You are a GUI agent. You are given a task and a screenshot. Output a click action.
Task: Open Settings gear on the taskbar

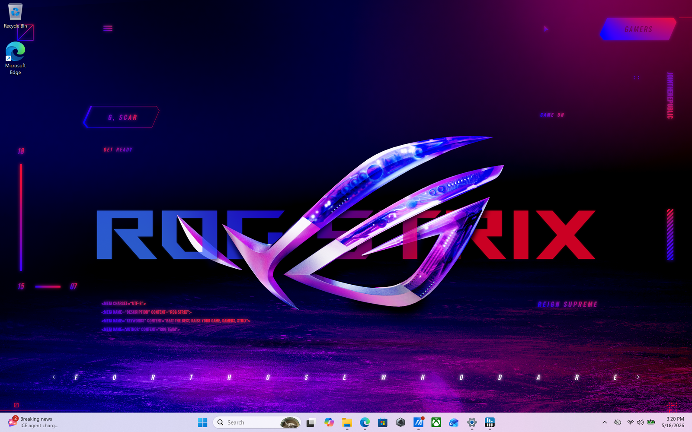pyautogui.click(x=472, y=422)
